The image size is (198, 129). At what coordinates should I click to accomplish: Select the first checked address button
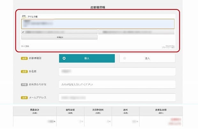click(59, 32)
